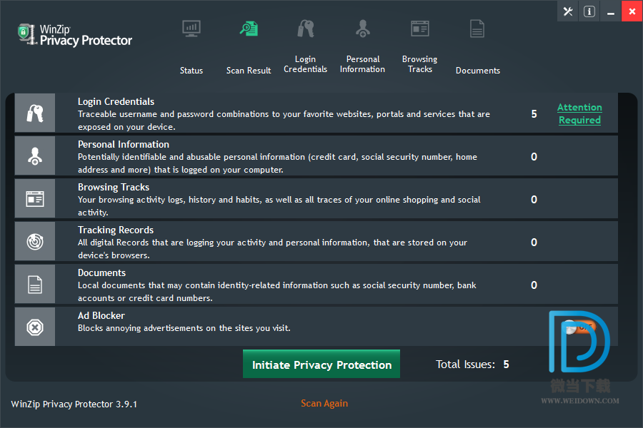Select the Personal Information row title
This screenshot has width=643, height=428.
click(124, 144)
